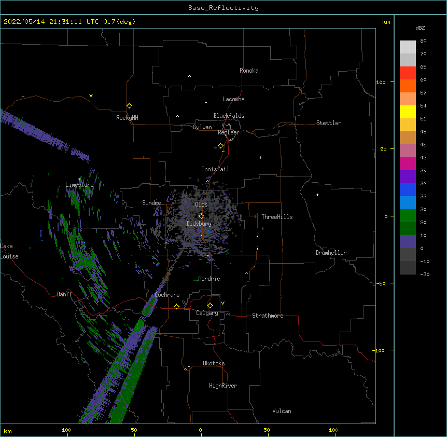Click the Okotoks label
Image resolution: width=447 pixels, height=437 pixels.
[214, 363]
